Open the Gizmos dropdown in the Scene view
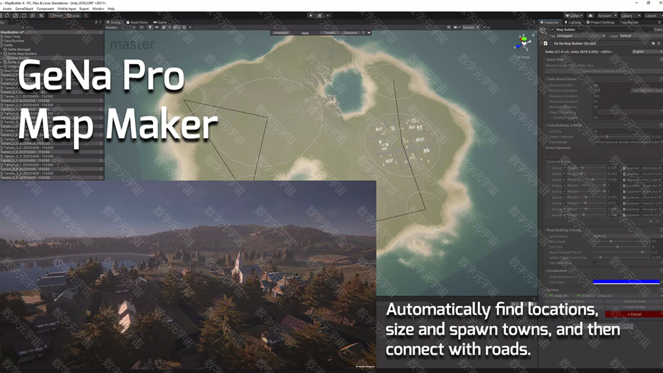 tap(470, 27)
